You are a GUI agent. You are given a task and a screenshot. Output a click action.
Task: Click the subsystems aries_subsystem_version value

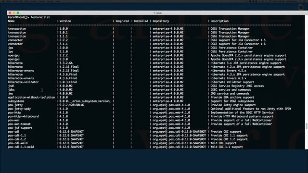(85, 101)
